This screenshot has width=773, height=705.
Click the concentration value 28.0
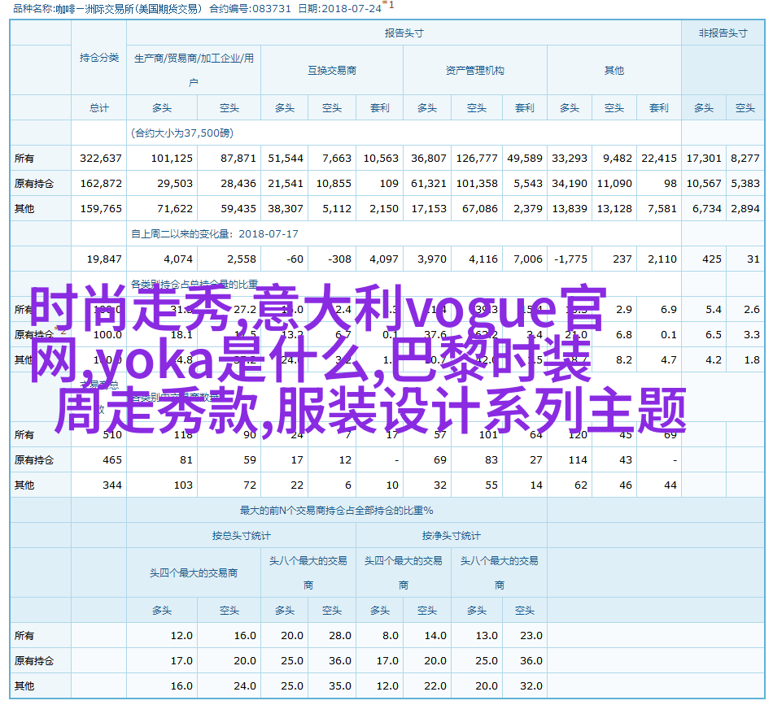pos(339,636)
